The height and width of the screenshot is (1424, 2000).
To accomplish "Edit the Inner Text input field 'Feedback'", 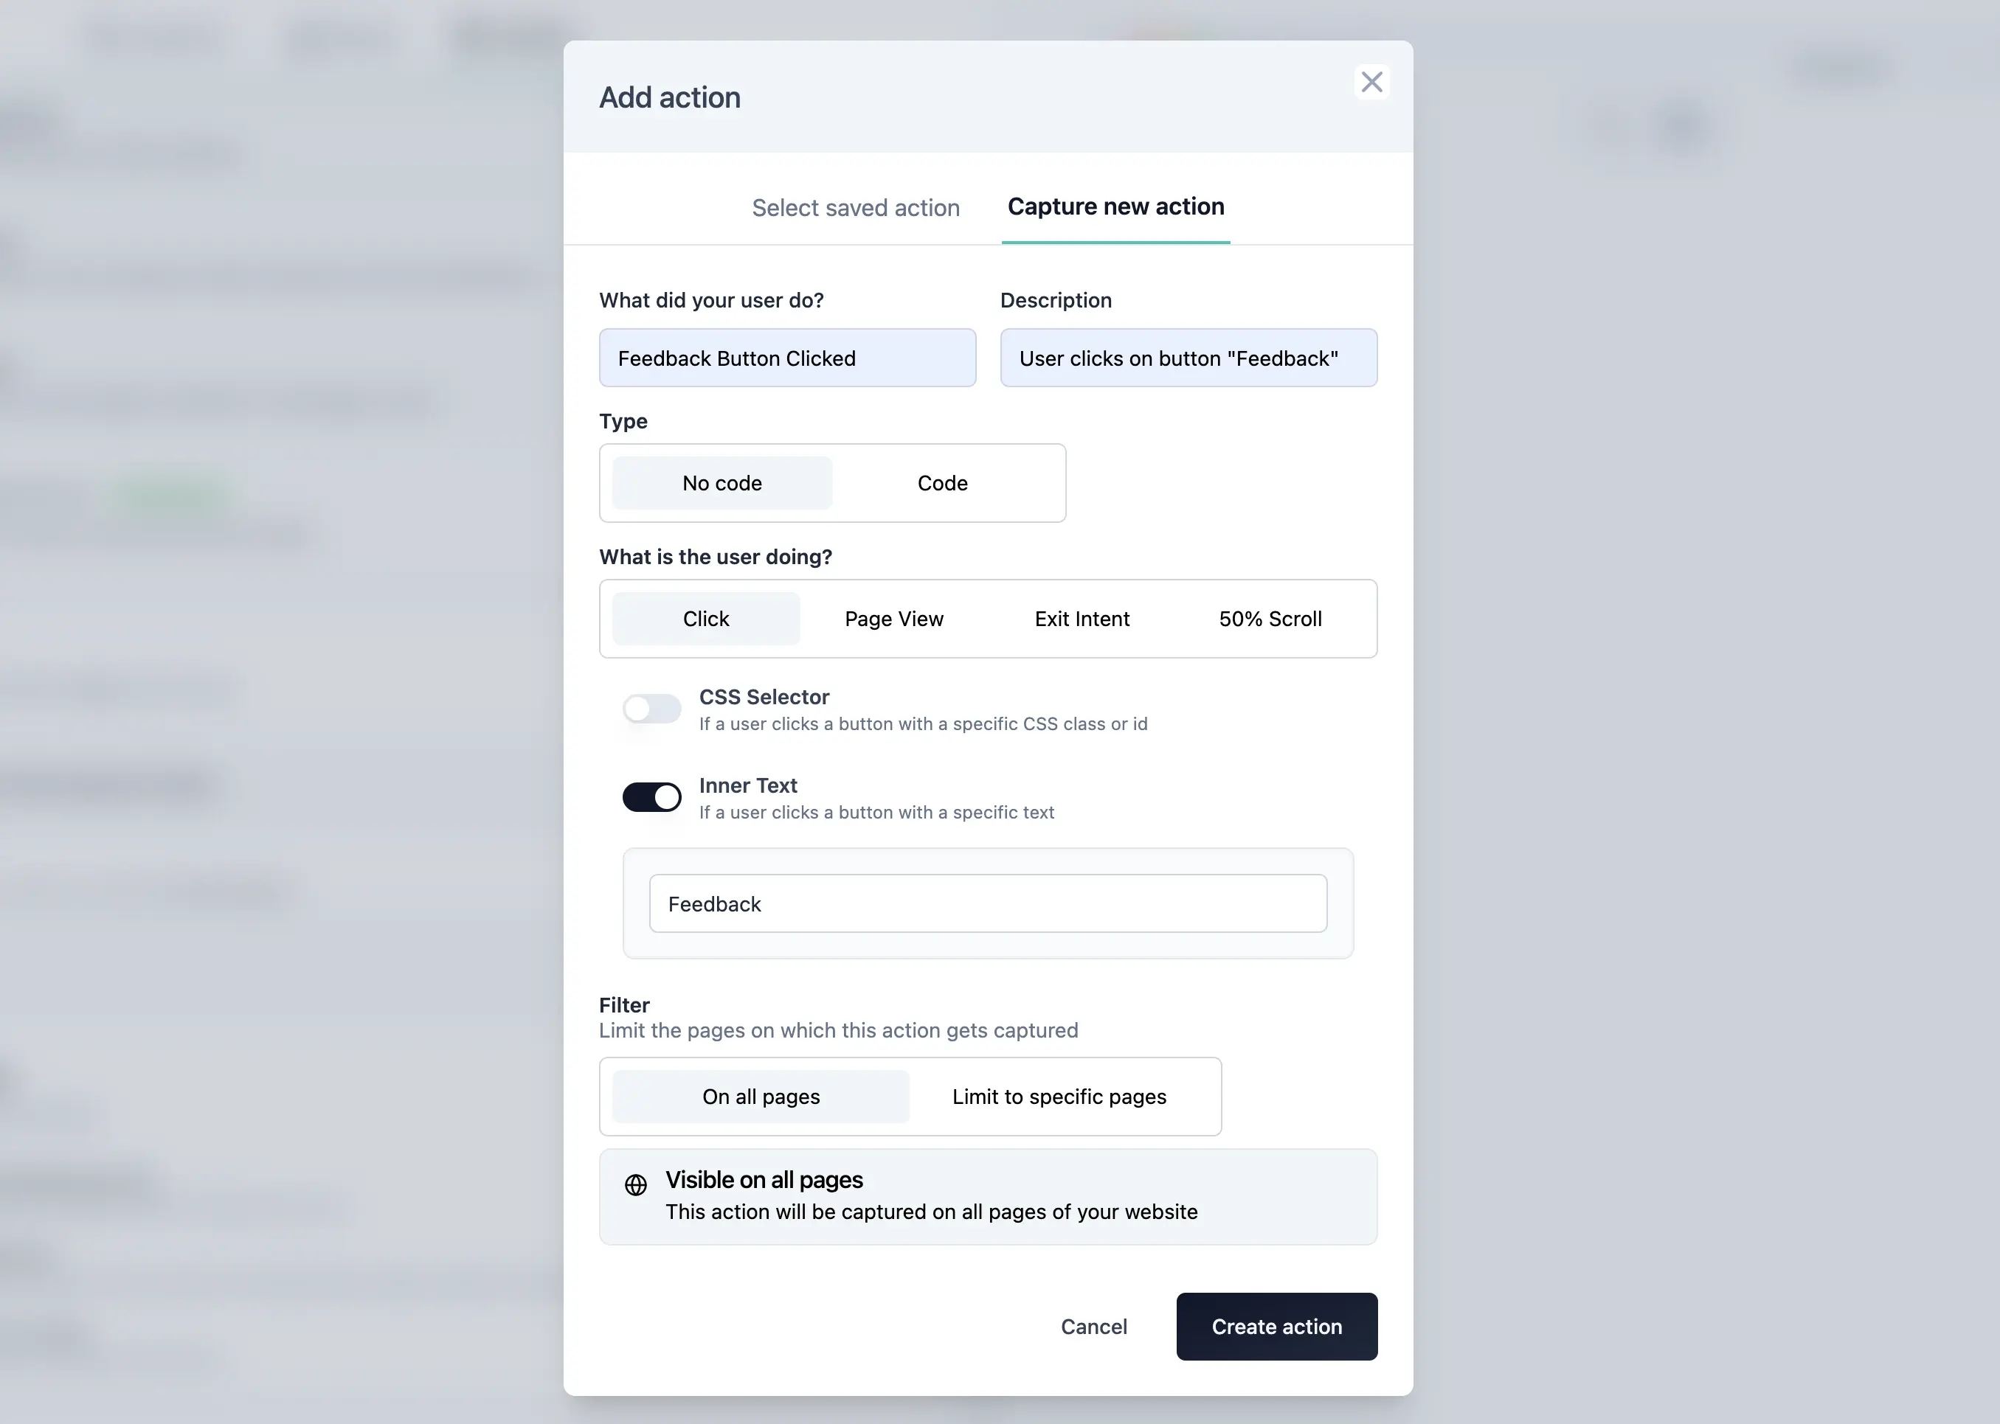I will point(987,903).
